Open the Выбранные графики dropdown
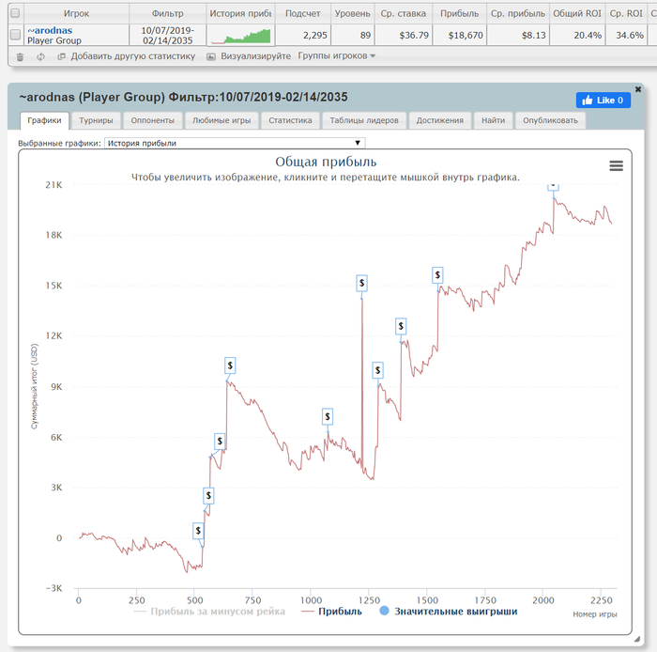The height and width of the screenshot is (652, 657). pyautogui.click(x=235, y=143)
